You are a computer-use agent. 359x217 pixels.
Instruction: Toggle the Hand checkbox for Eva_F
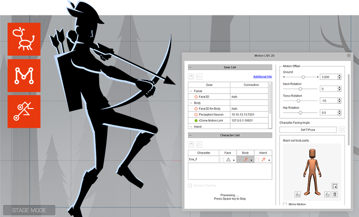(258, 159)
